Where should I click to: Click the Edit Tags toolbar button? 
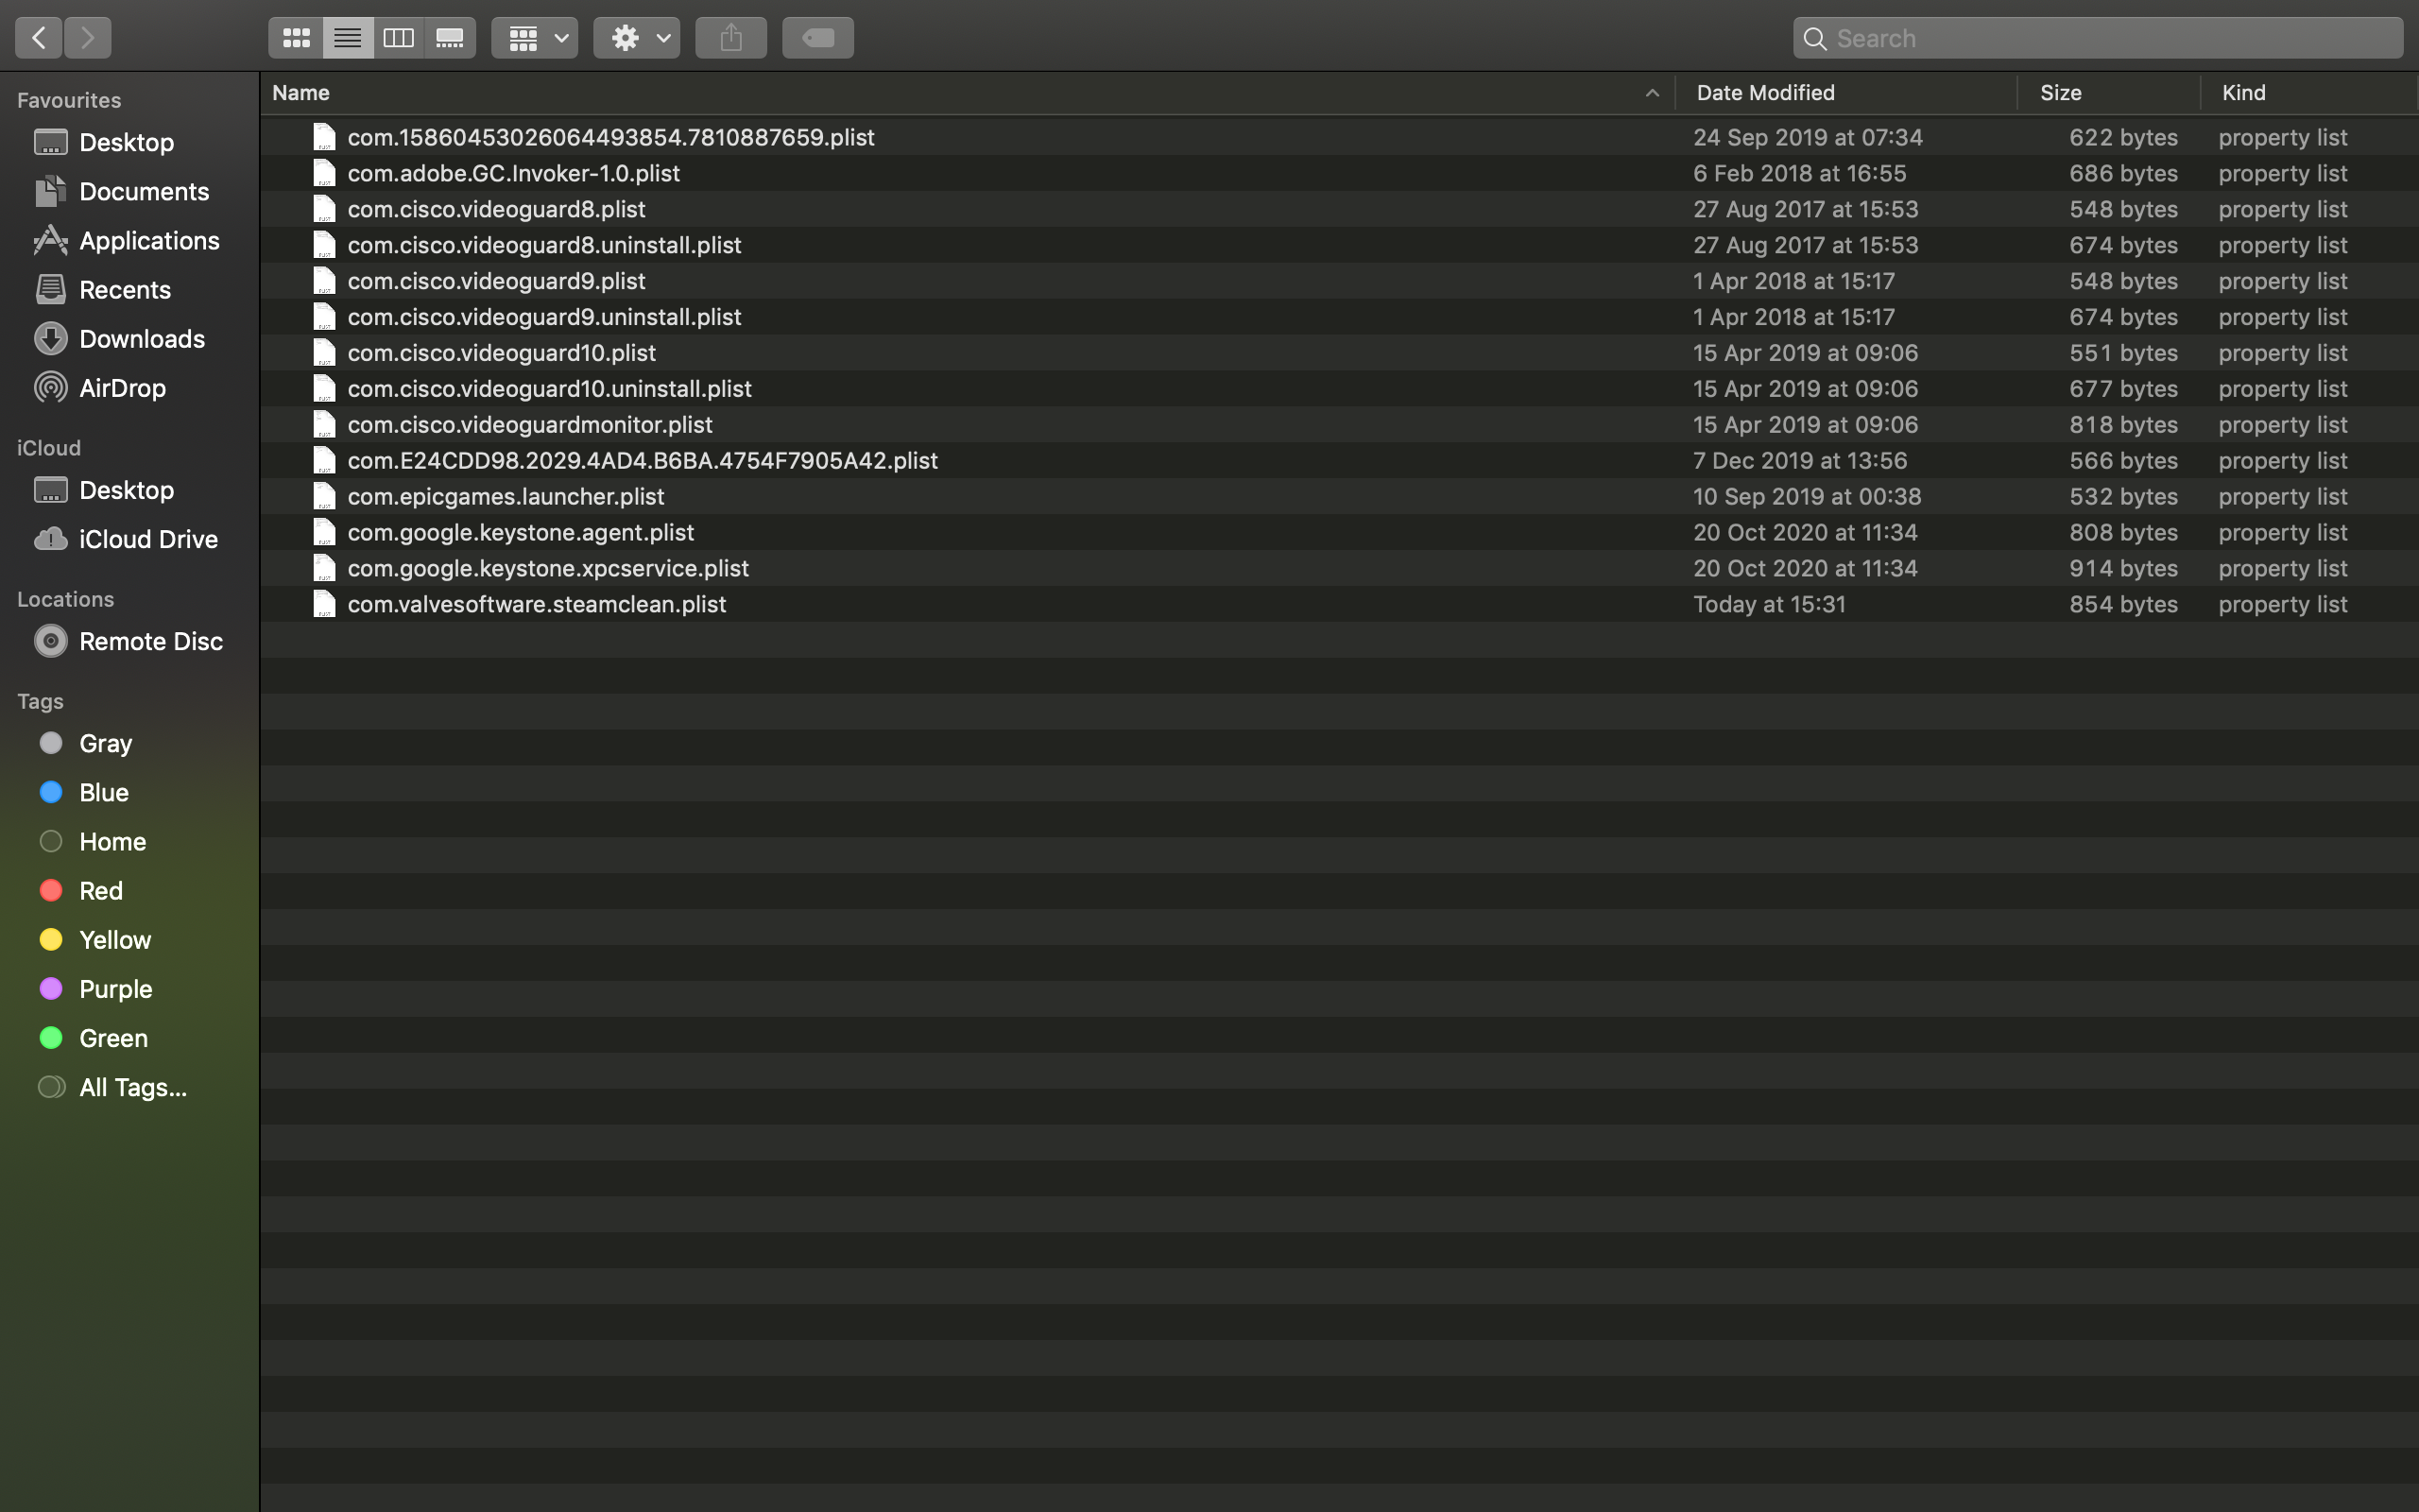point(817,38)
